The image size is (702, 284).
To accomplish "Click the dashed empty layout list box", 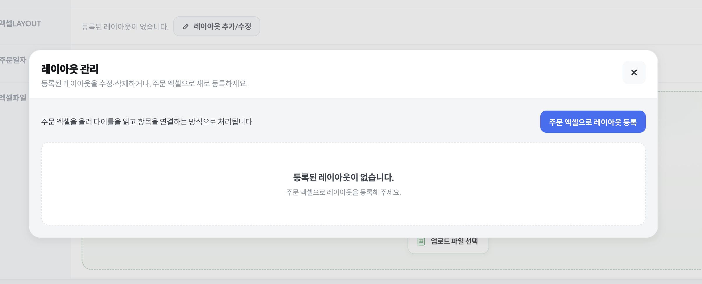I will [x=343, y=184].
